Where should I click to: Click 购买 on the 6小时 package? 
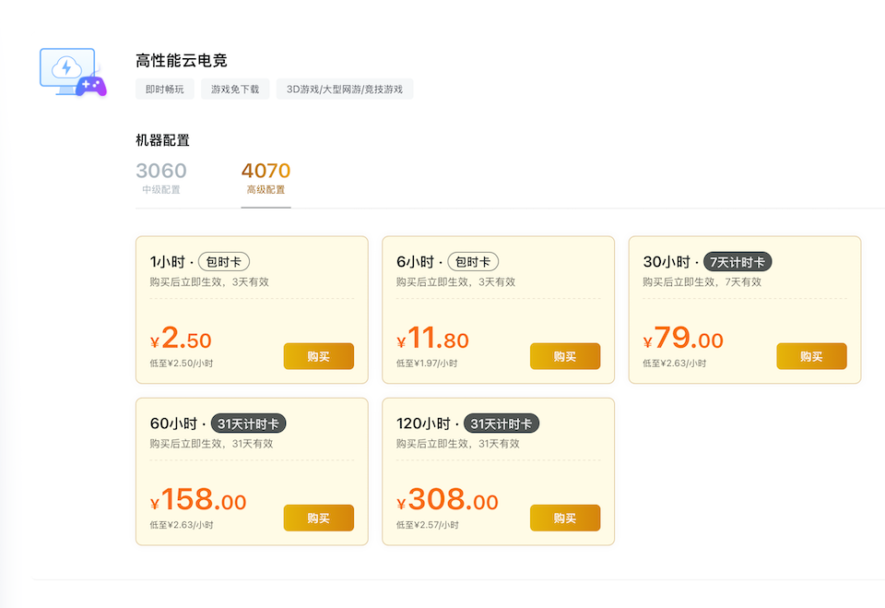point(565,356)
